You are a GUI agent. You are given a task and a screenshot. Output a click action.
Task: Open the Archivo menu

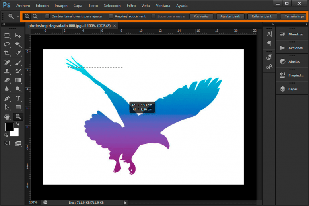[23, 6]
